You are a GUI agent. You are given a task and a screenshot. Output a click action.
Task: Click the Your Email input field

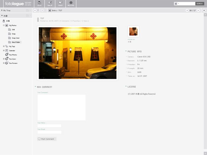coord(49,132)
